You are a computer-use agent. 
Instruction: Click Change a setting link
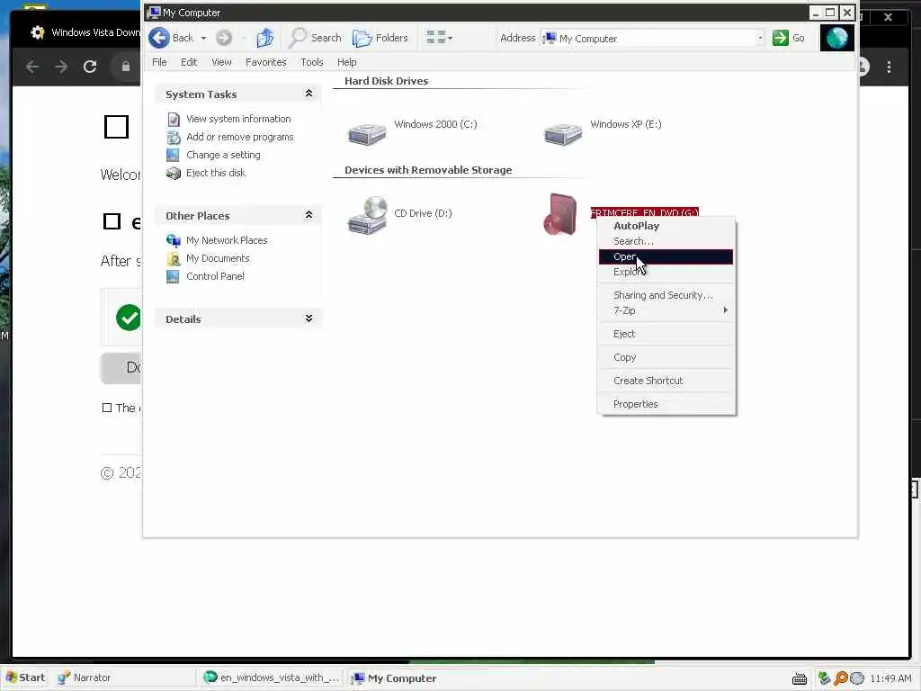[x=223, y=155]
